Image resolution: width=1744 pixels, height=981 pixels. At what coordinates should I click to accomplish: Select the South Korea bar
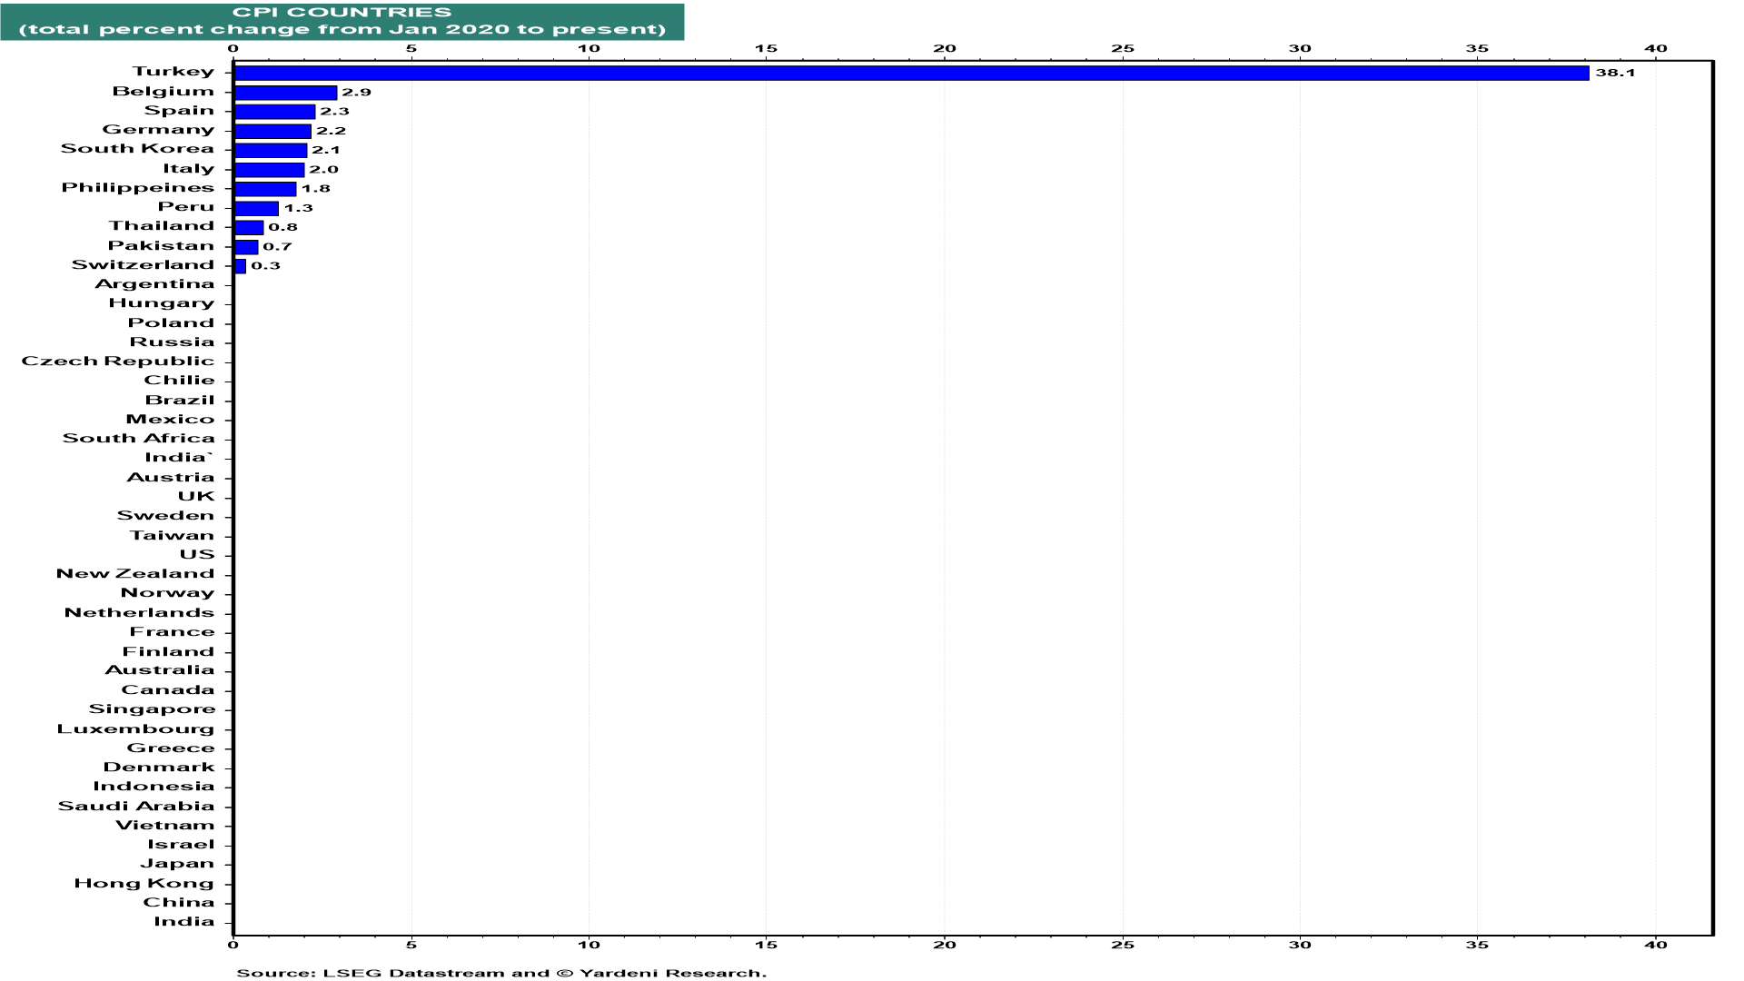pos(271,150)
